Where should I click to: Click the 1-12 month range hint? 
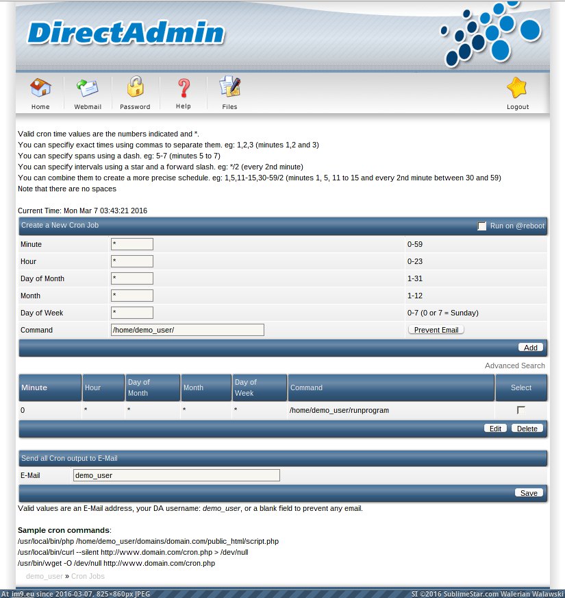(415, 296)
